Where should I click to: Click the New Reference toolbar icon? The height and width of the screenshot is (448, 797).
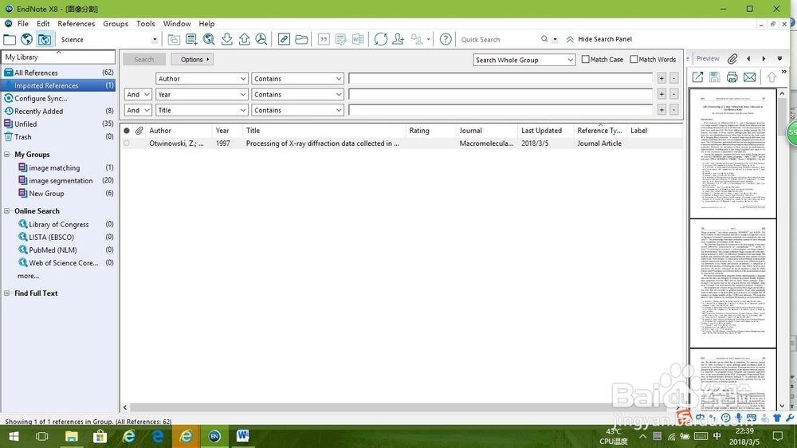click(x=191, y=39)
